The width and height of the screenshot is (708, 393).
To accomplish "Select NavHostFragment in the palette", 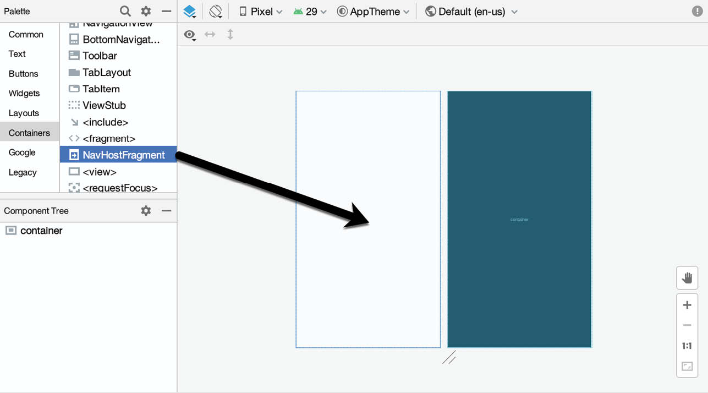I will click(118, 155).
